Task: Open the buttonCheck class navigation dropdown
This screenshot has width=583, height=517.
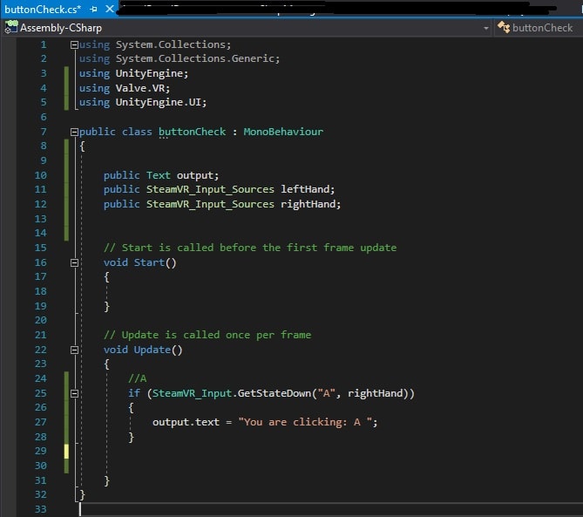Action: [x=539, y=28]
